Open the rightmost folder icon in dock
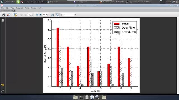 [x=104, y=97]
